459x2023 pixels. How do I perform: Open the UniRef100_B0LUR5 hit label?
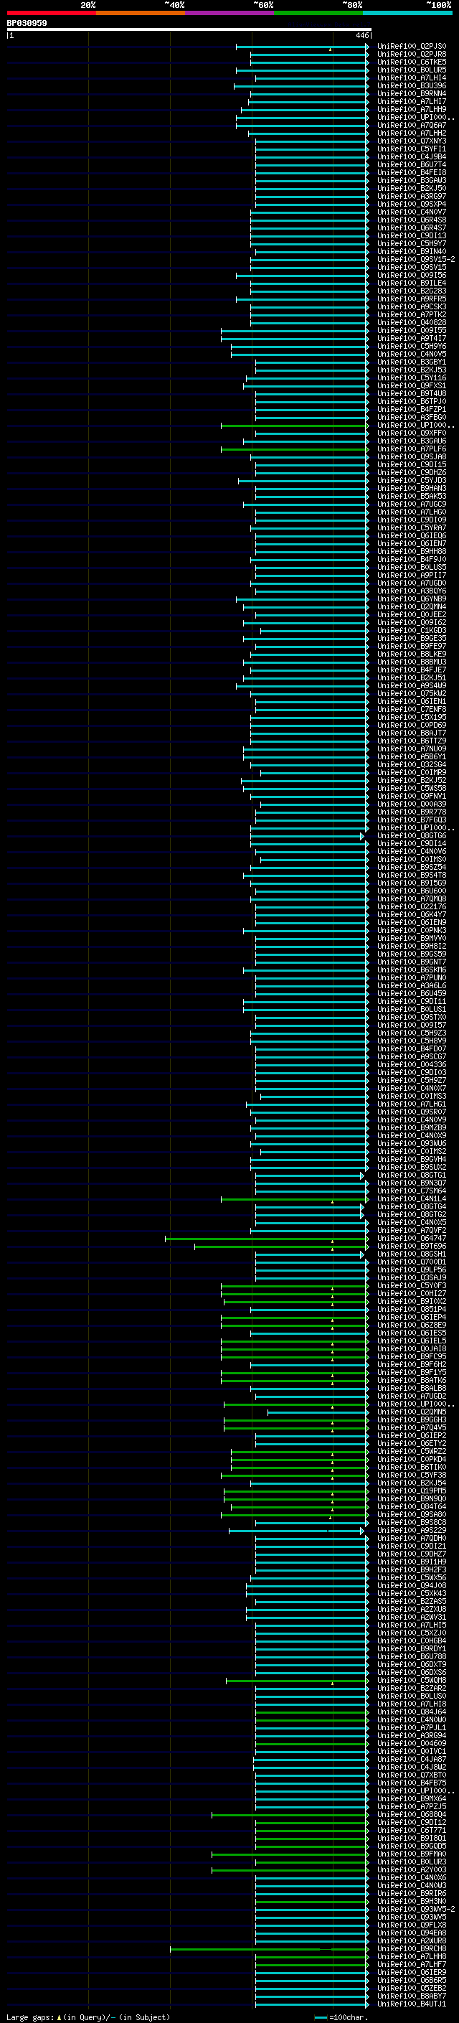point(411,70)
